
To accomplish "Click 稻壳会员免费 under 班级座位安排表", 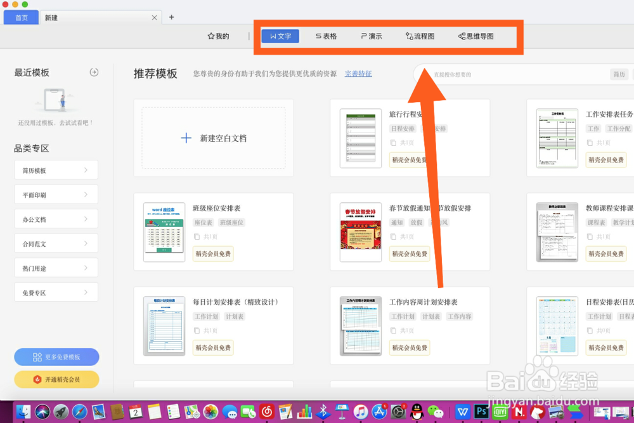I will tap(213, 254).
